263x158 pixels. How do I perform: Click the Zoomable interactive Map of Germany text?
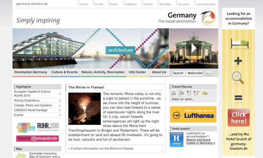coord(44,155)
